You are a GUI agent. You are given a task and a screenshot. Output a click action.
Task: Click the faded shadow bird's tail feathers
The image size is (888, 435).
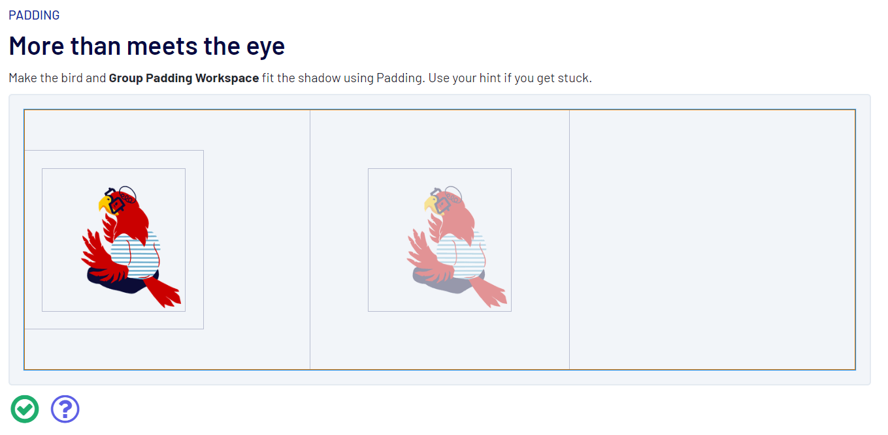(489, 292)
